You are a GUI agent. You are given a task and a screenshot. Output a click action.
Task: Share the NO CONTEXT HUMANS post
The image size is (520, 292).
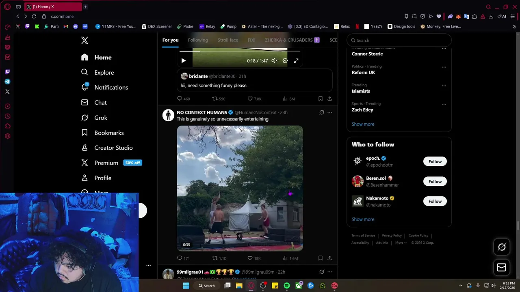coord(329,258)
